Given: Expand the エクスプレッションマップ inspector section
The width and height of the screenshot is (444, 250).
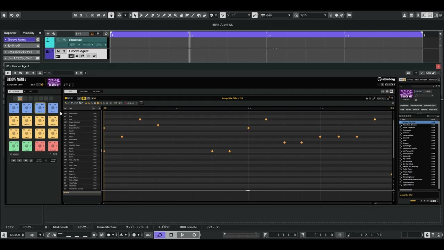Looking at the screenshot, I should point(22,52).
